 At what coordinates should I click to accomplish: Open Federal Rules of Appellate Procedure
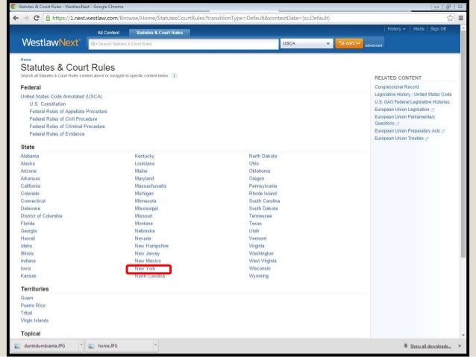[69, 112]
